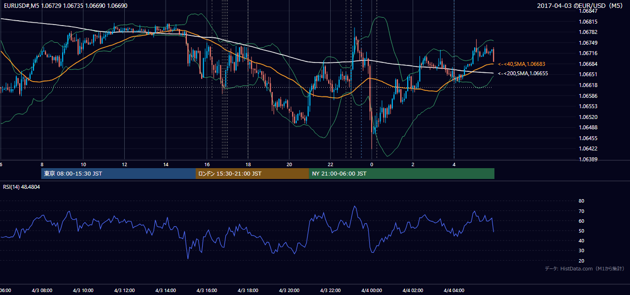
Task: Click price axis value 1.06520
Action: click(x=588, y=117)
